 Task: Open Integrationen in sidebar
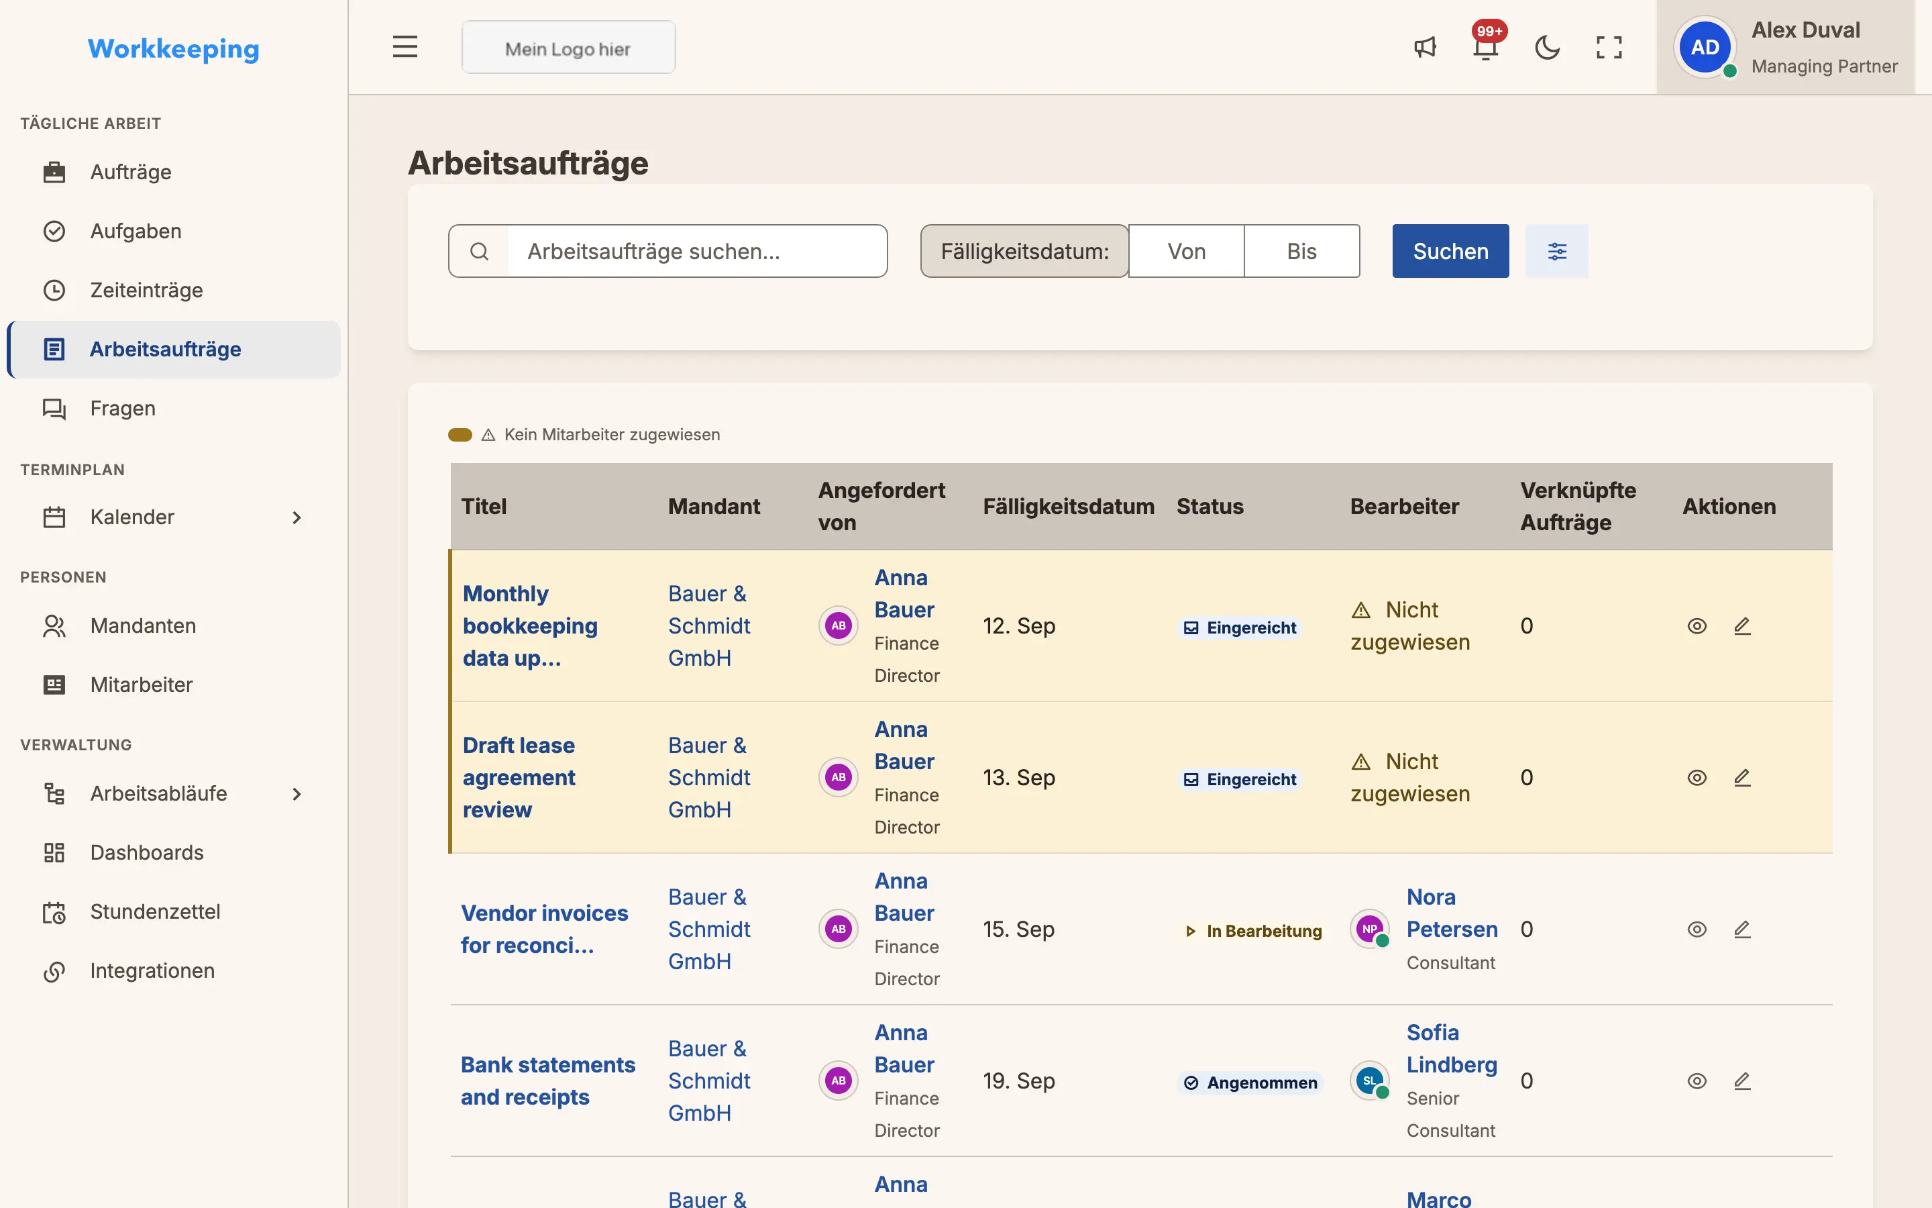(174, 970)
